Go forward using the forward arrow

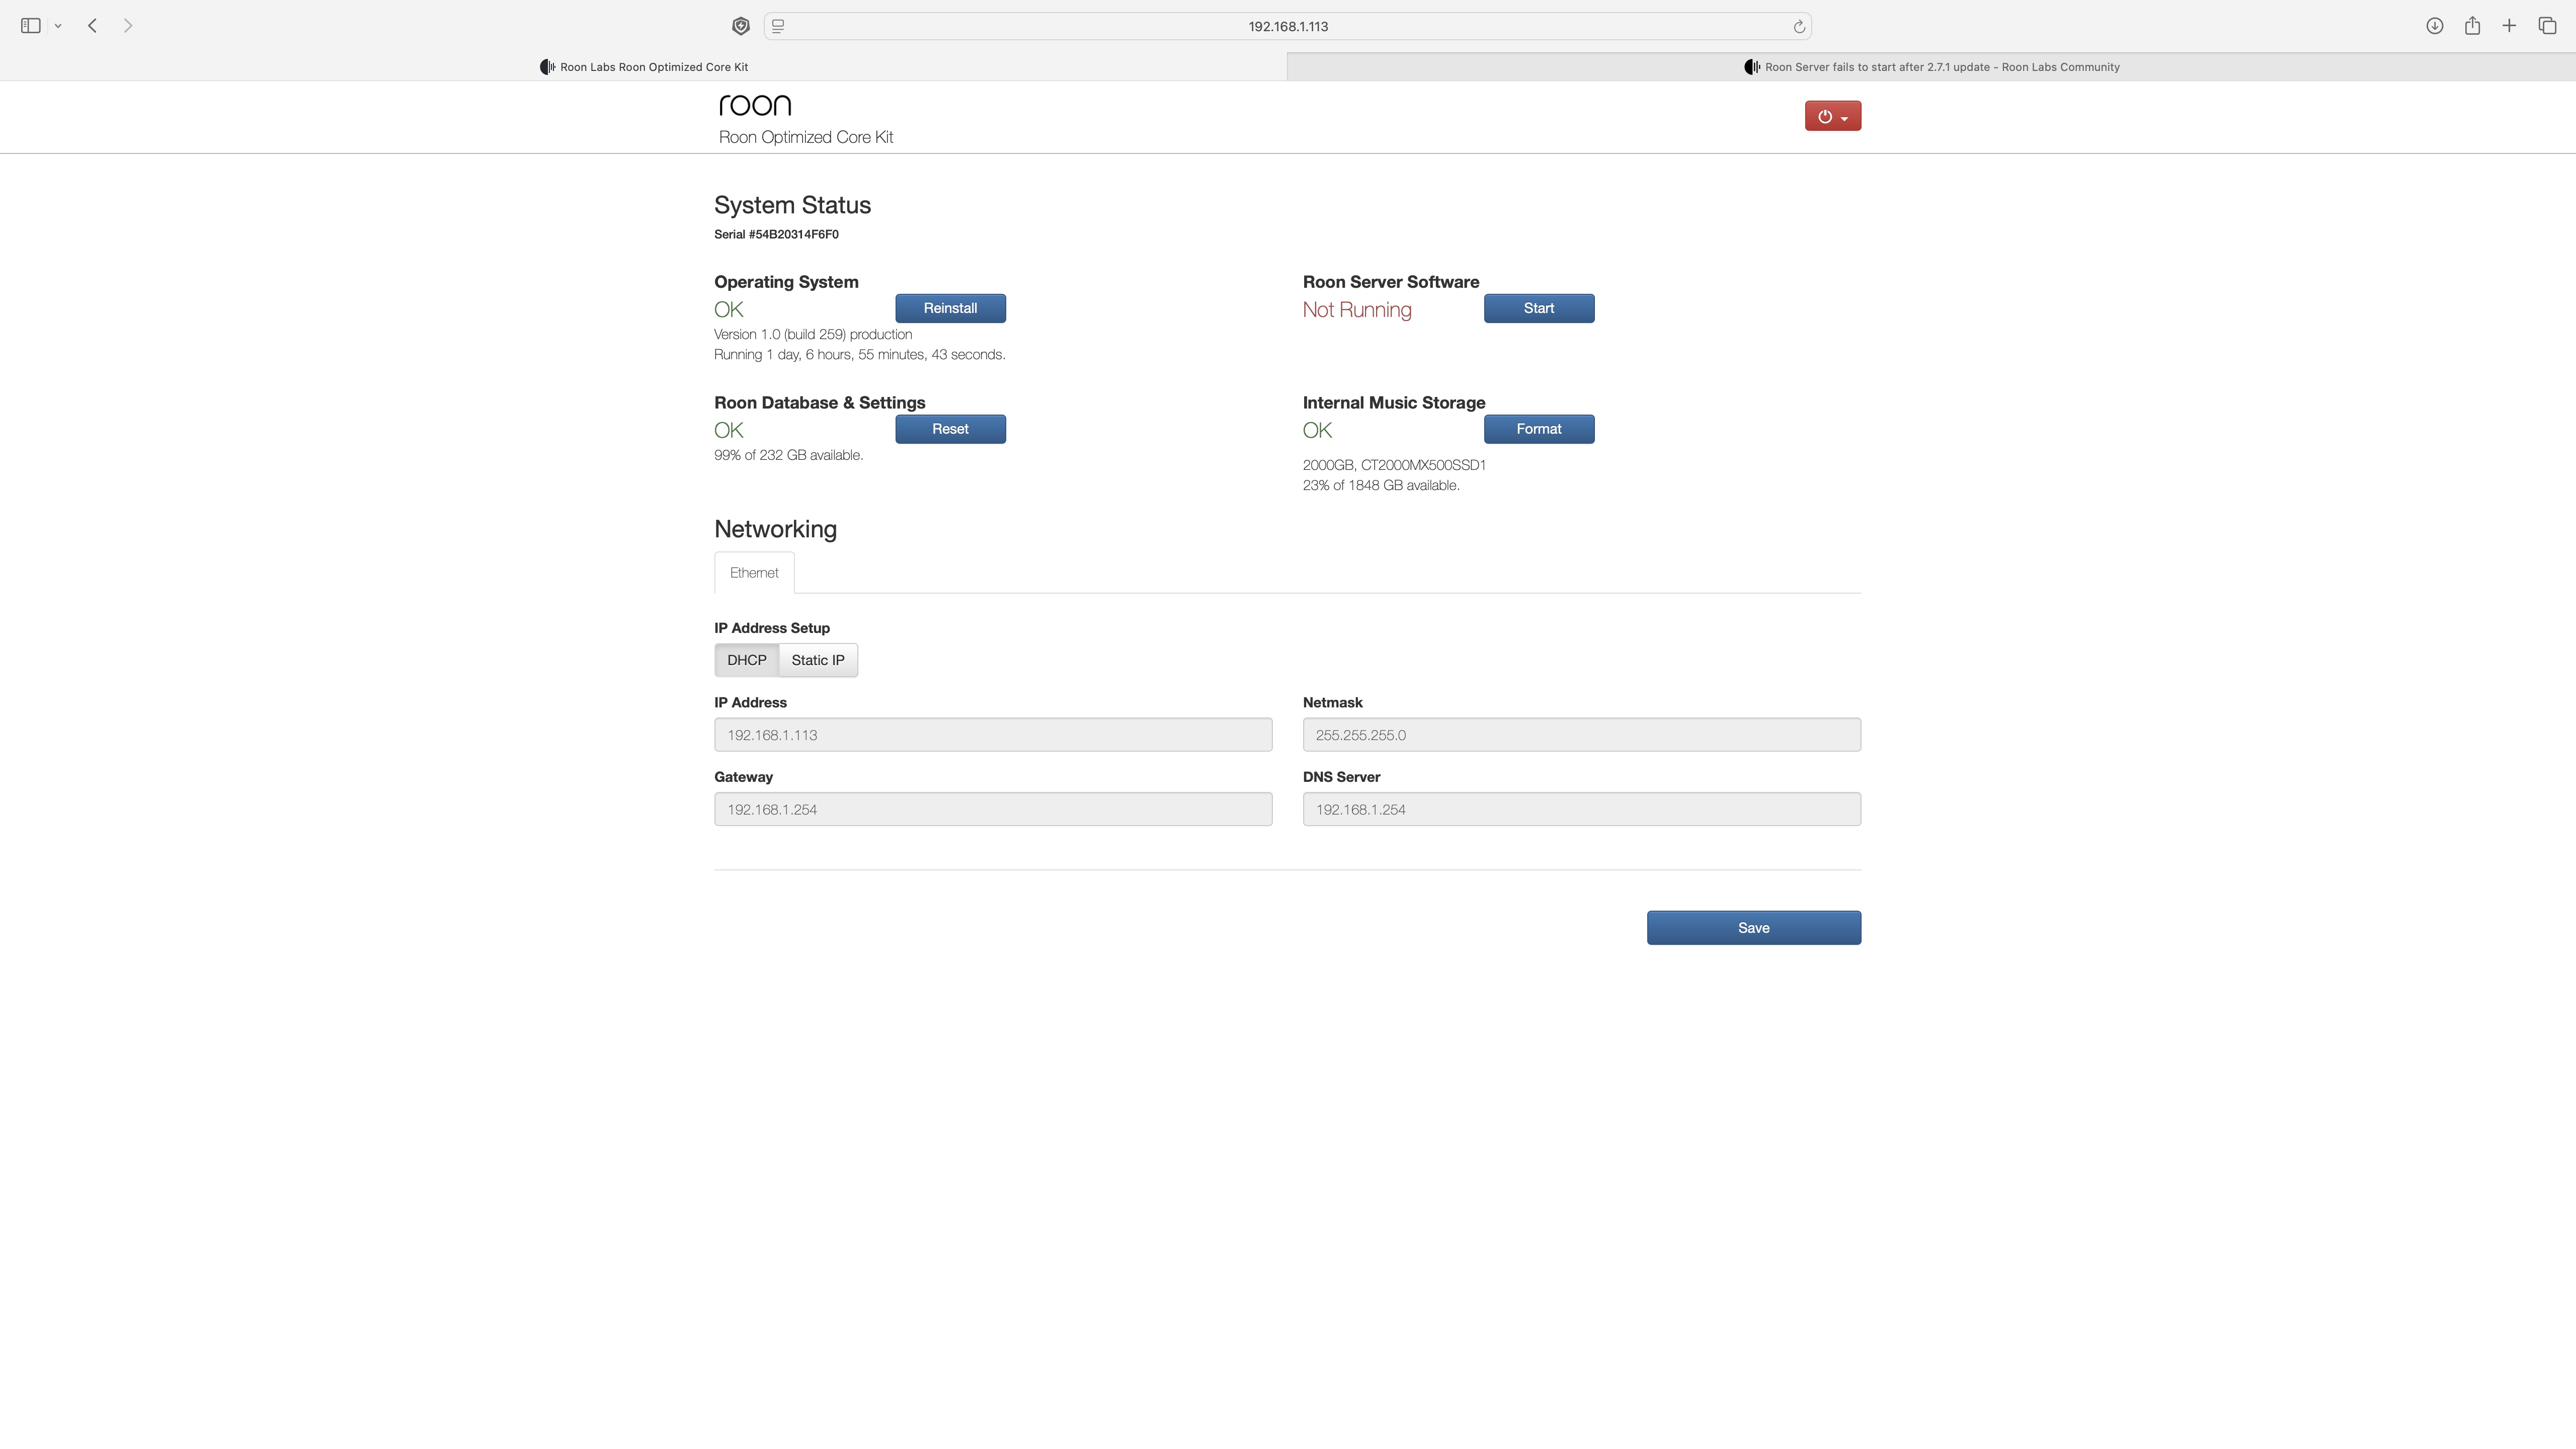pyautogui.click(x=128, y=26)
